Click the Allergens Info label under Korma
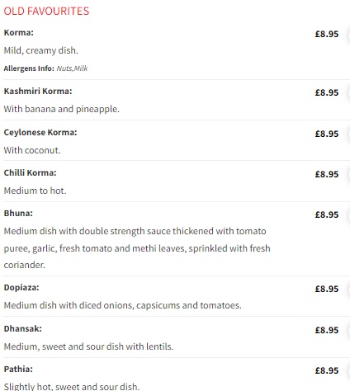The height and width of the screenshot is (391, 350). 29,68
